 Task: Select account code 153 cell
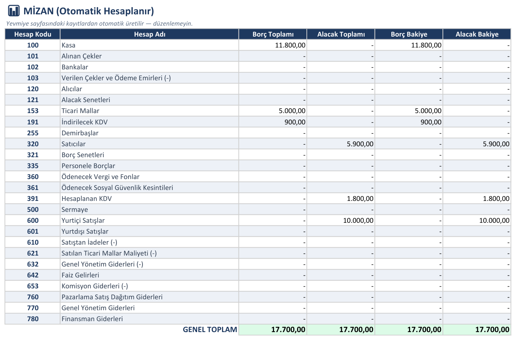tap(33, 111)
